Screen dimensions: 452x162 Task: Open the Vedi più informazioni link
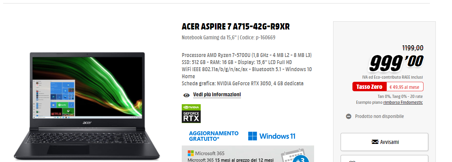[x=217, y=95]
